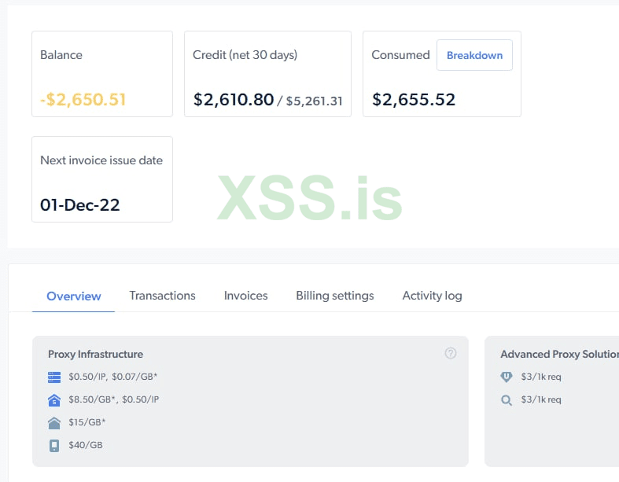
Task: Switch to the Overview tab
Action: (x=74, y=296)
